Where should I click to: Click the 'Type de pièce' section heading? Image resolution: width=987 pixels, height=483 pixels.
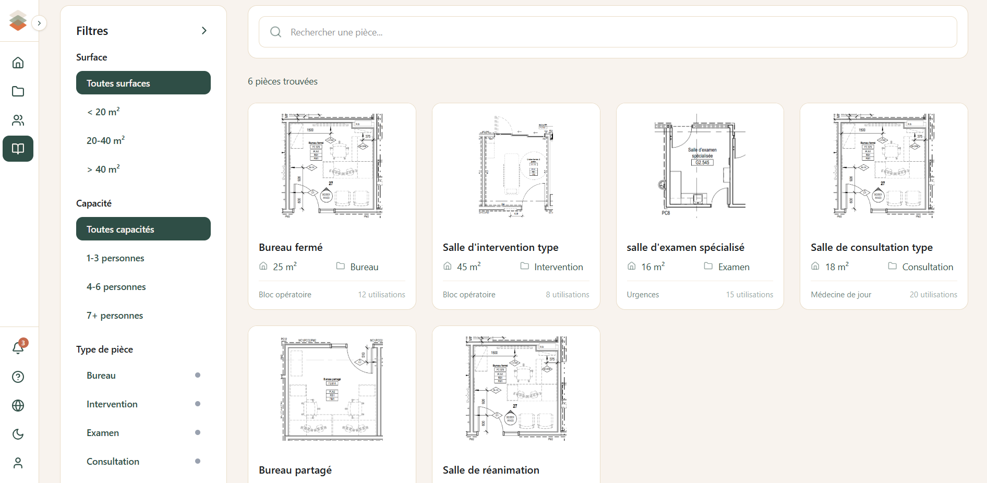104,349
